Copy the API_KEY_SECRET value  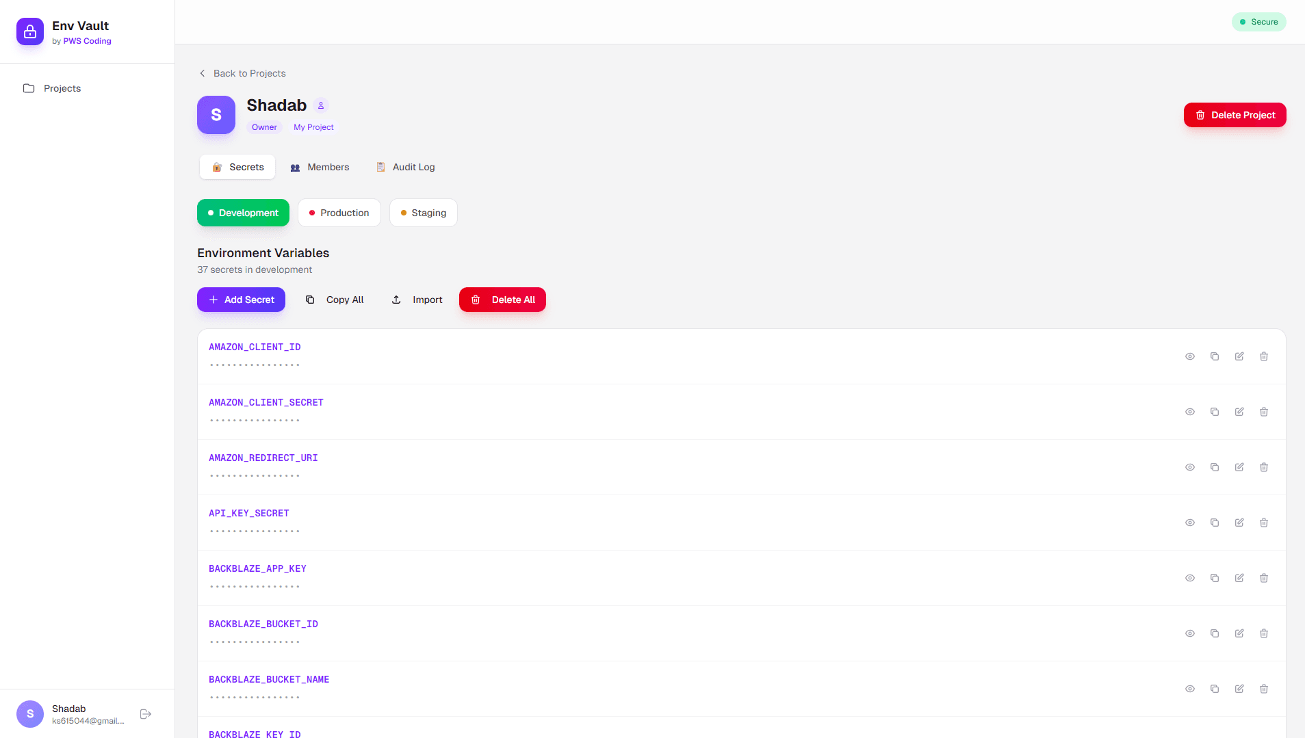tap(1215, 523)
